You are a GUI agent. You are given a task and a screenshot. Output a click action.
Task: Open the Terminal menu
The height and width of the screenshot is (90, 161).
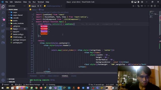point(41,2)
